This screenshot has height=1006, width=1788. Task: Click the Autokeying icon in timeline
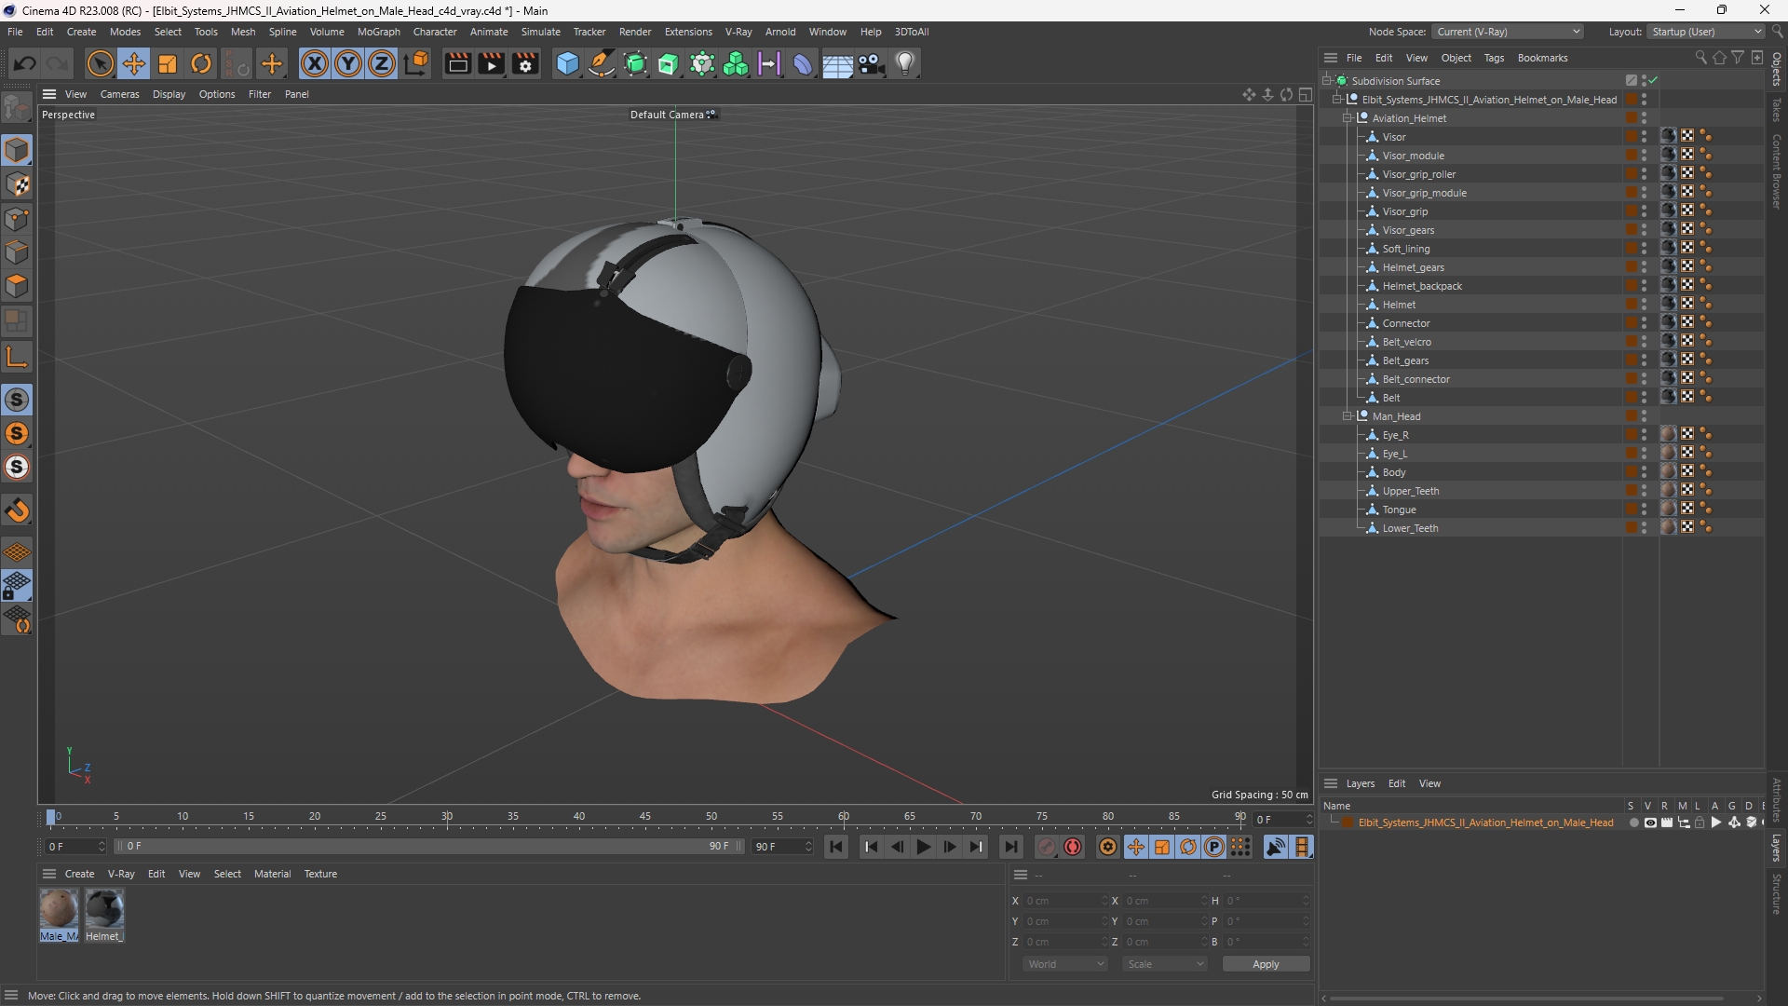pos(1073,847)
